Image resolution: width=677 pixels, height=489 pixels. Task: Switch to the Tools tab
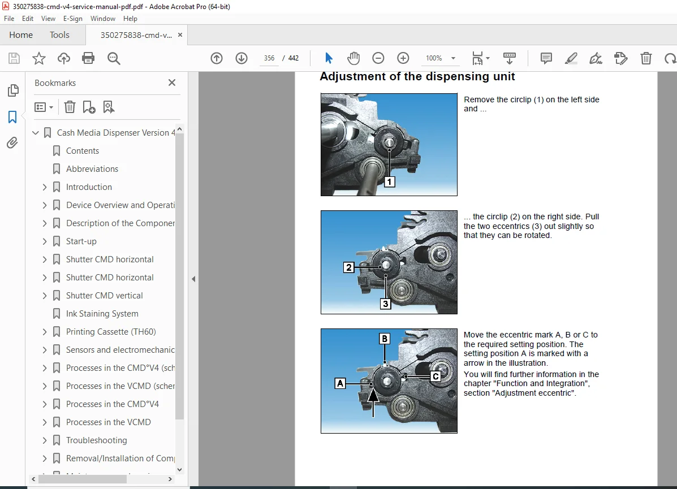click(x=59, y=35)
